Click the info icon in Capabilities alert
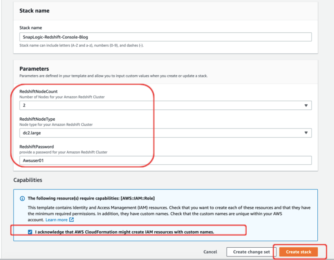334x260 pixels. [x=22, y=198]
